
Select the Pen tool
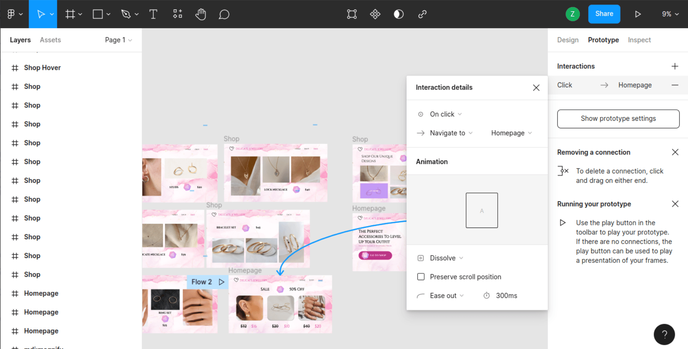(126, 14)
